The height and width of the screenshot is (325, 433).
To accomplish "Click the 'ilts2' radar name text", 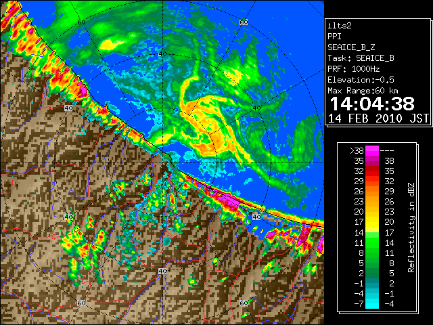I will click(340, 26).
